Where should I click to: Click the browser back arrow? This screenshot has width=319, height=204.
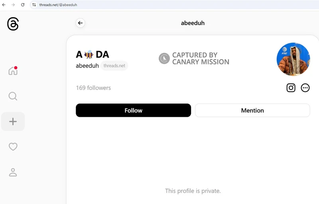tap(4, 5)
